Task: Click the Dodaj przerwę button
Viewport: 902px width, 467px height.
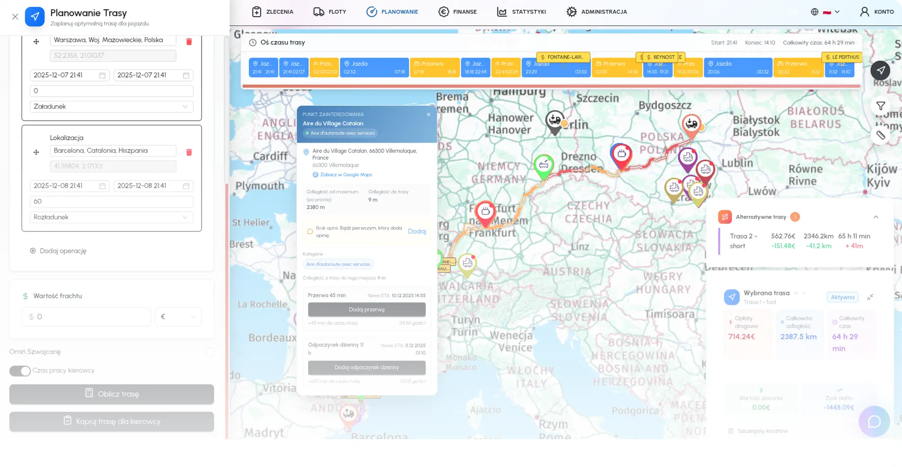Action: (366, 309)
